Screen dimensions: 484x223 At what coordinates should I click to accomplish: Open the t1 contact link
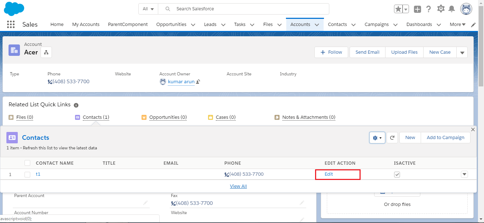tap(38, 174)
